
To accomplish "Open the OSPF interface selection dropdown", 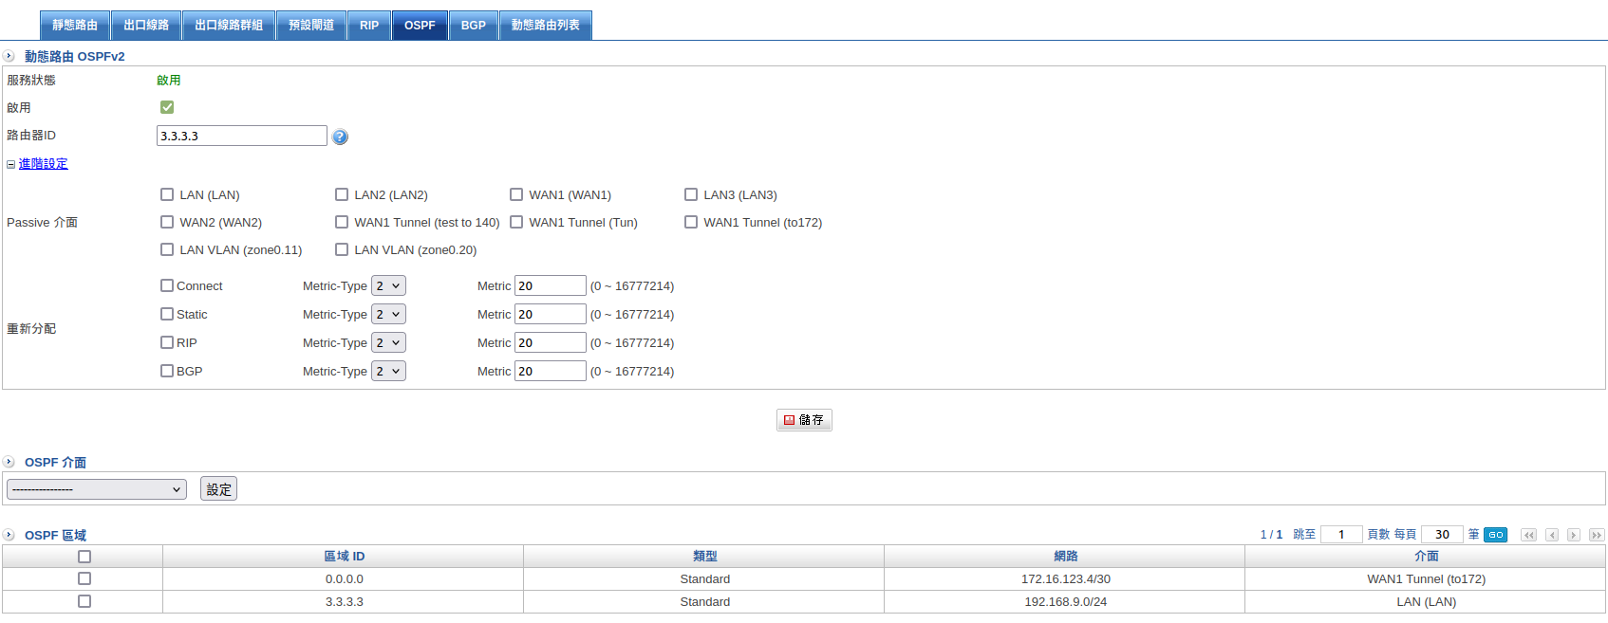I will tap(97, 489).
